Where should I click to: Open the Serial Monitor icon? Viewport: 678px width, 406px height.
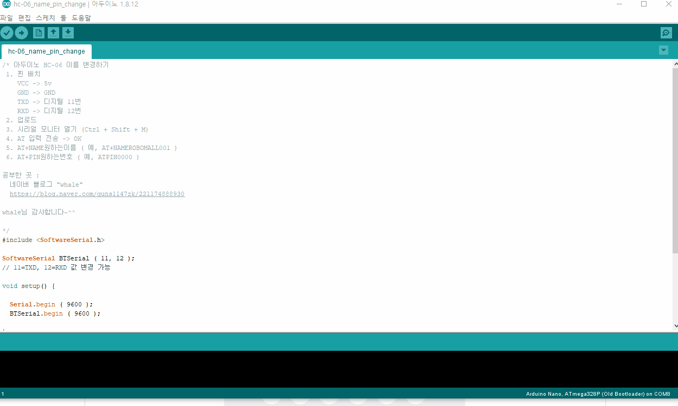[666, 33]
